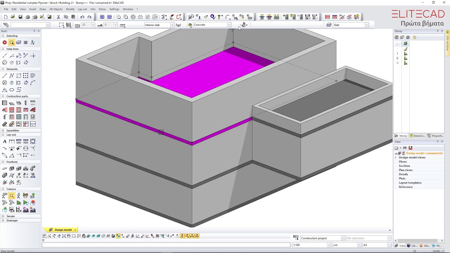Undo the last action
Viewport: 450px width, 253px height.
pos(82,17)
